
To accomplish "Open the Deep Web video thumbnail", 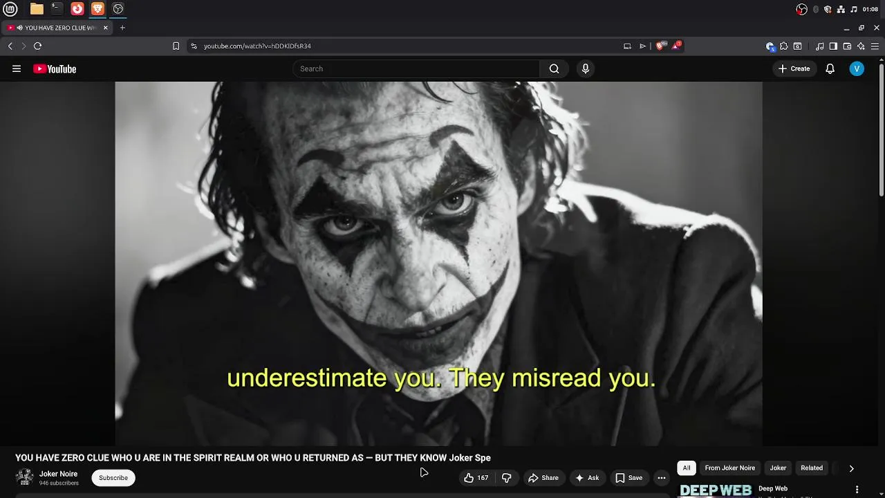I will [715, 490].
